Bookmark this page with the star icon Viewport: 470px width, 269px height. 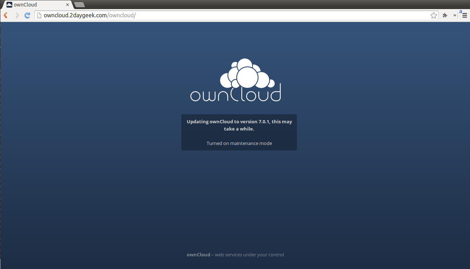coord(434,15)
